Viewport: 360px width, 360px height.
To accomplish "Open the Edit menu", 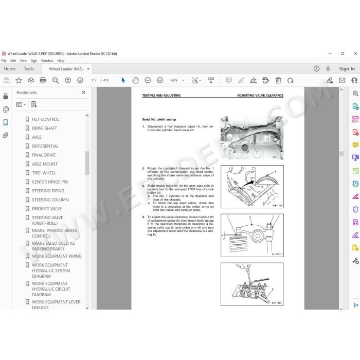I will 13,61.
